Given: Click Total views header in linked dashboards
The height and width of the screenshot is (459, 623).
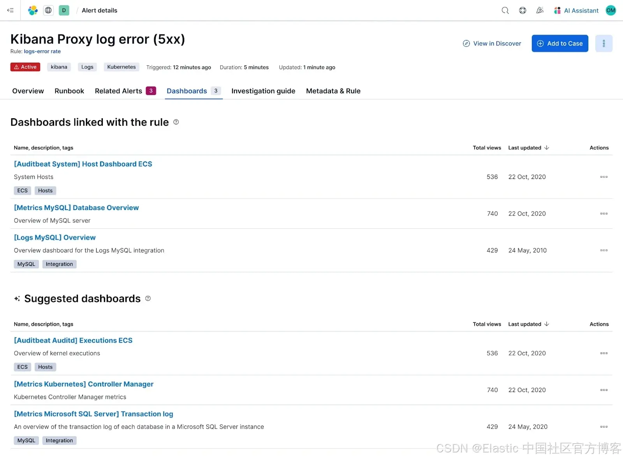Looking at the screenshot, I should coord(487,148).
